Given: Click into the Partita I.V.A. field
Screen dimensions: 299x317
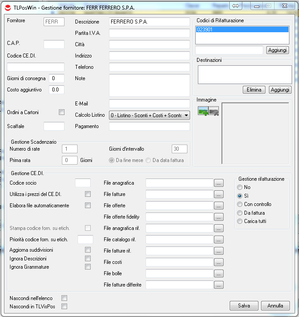Looking at the screenshot, I should pyautogui.click(x=149, y=33).
